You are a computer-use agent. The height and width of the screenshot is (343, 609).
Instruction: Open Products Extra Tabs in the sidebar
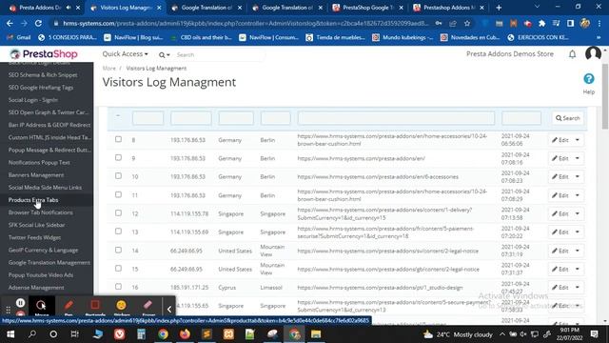33,200
